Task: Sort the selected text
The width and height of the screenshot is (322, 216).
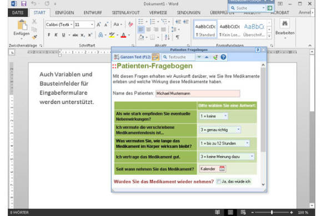Action: point(167,37)
